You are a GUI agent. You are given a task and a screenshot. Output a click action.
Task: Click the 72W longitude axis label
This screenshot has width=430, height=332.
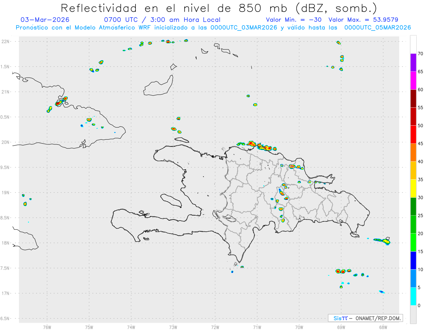point(215,327)
